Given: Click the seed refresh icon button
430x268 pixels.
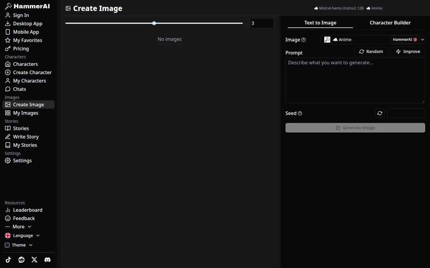Looking at the screenshot, I should tap(380, 113).
